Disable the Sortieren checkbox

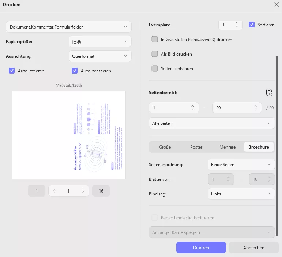tap(252, 25)
